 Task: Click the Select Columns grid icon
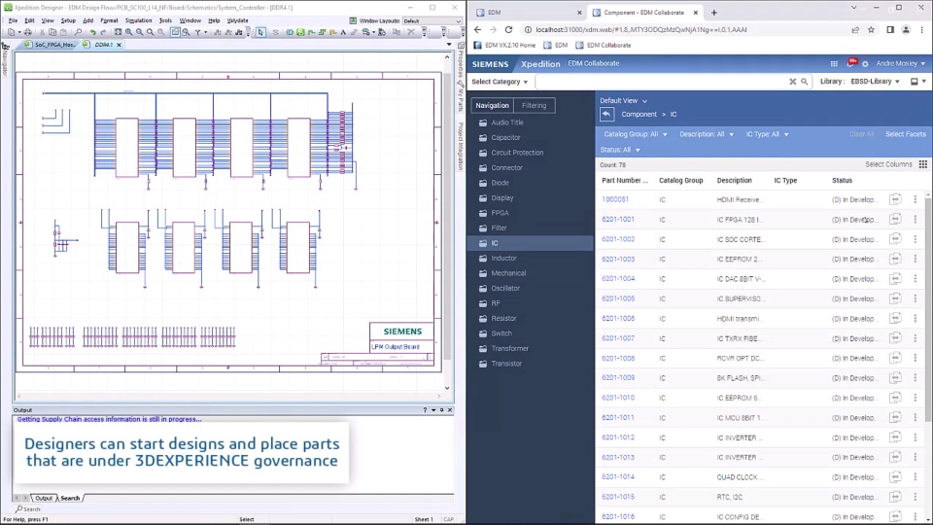(x=923, y=164)
